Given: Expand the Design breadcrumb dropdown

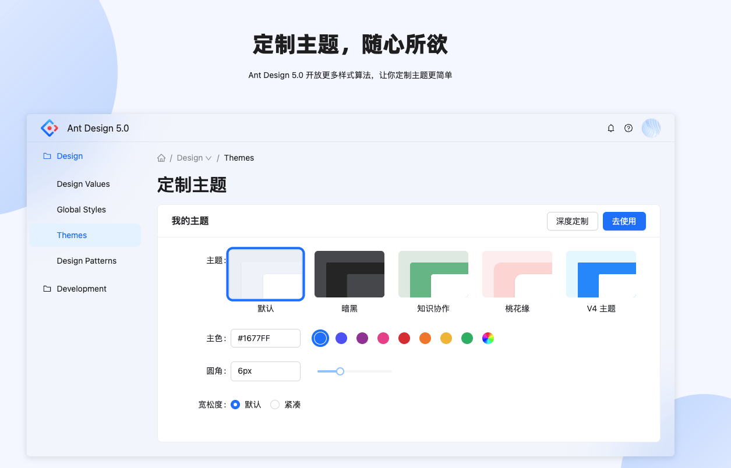Looking at the screenshot, I should click(x=195, y=158).
